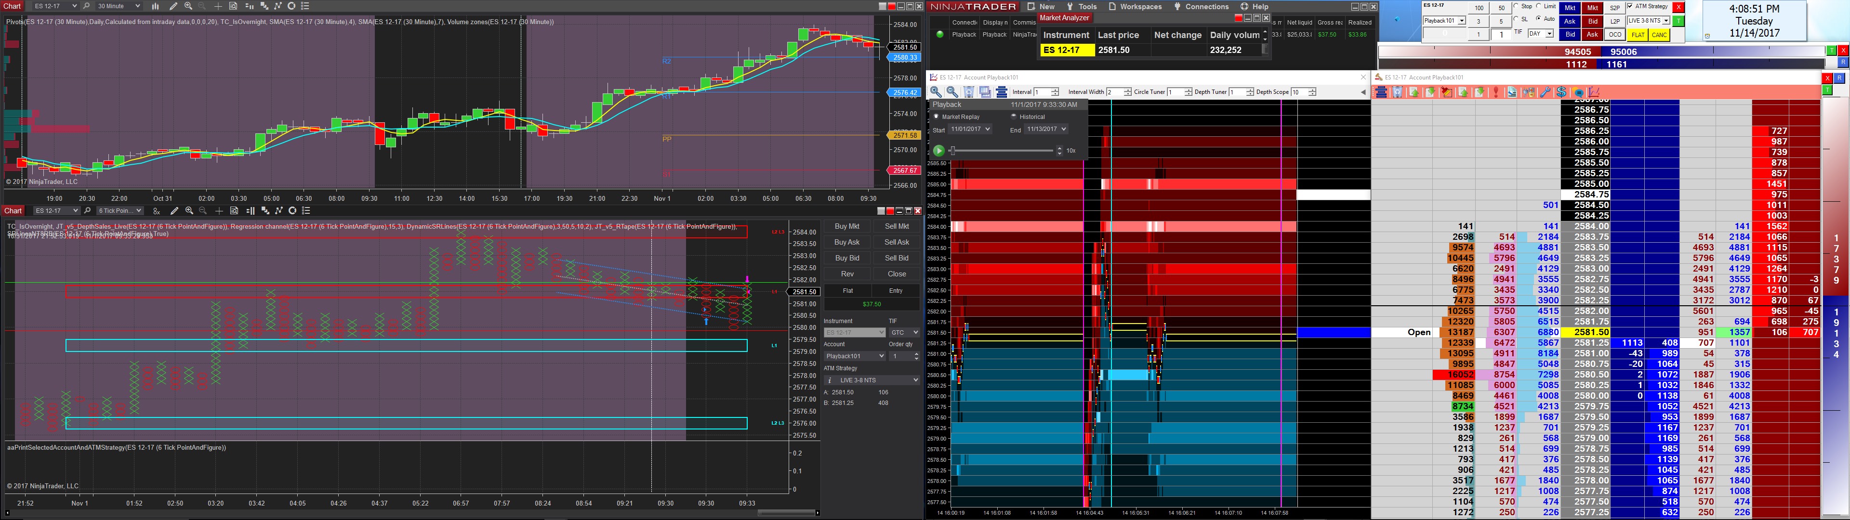1850x520 pixels.
Task: Select the Historical radio button
Action: pos(1014,117)
